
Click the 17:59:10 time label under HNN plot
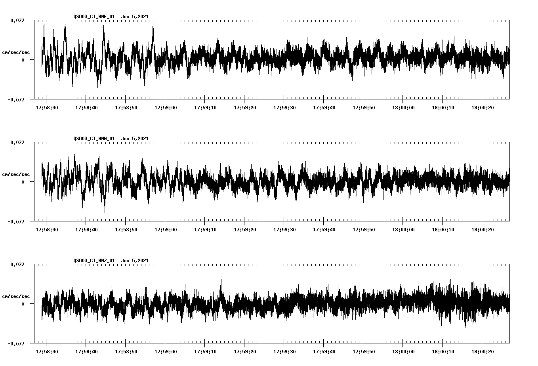point(205,230)
